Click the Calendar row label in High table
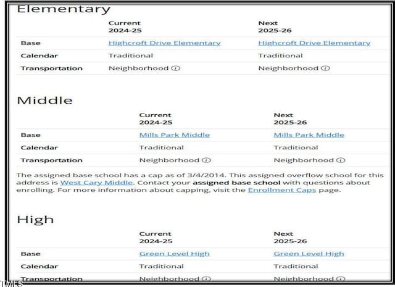The image size is (395, 287). [39, 267]
